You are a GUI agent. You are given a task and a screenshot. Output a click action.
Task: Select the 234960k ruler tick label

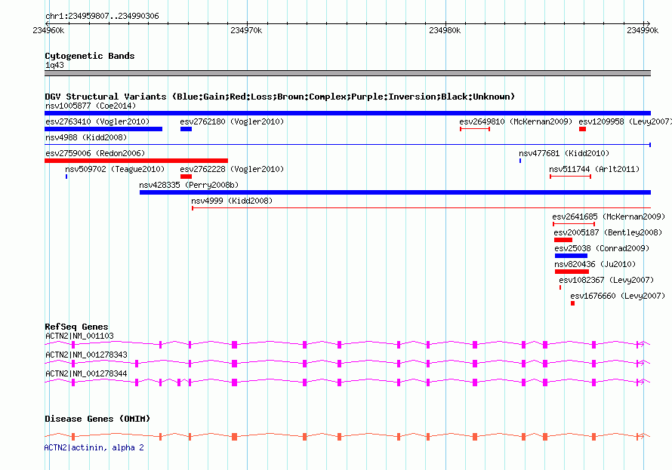[x=48, y=30]
